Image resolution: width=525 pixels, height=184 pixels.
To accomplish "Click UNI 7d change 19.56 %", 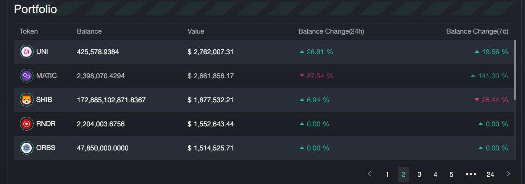I will [x=491, y=52].
